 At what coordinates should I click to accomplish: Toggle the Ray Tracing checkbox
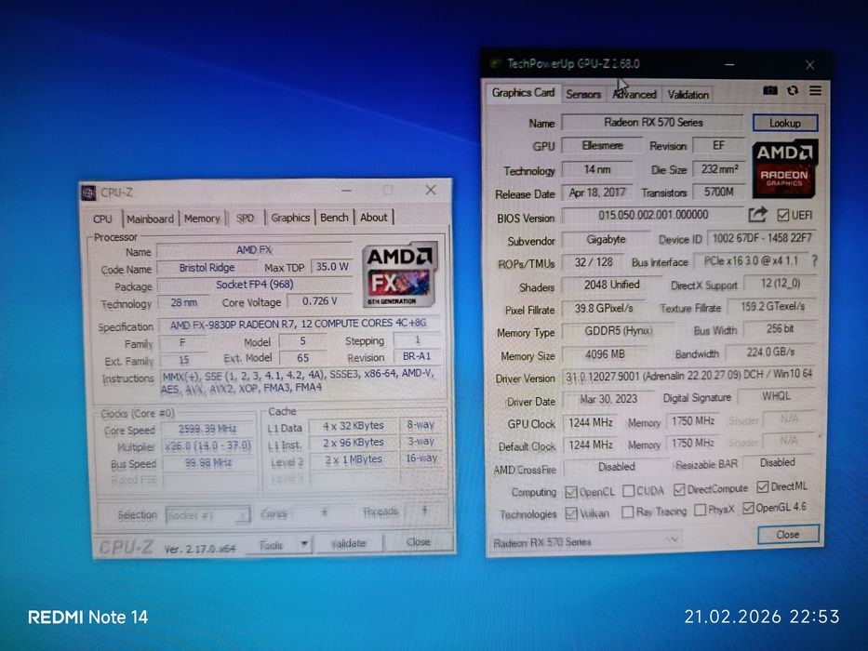coord(627,512)
